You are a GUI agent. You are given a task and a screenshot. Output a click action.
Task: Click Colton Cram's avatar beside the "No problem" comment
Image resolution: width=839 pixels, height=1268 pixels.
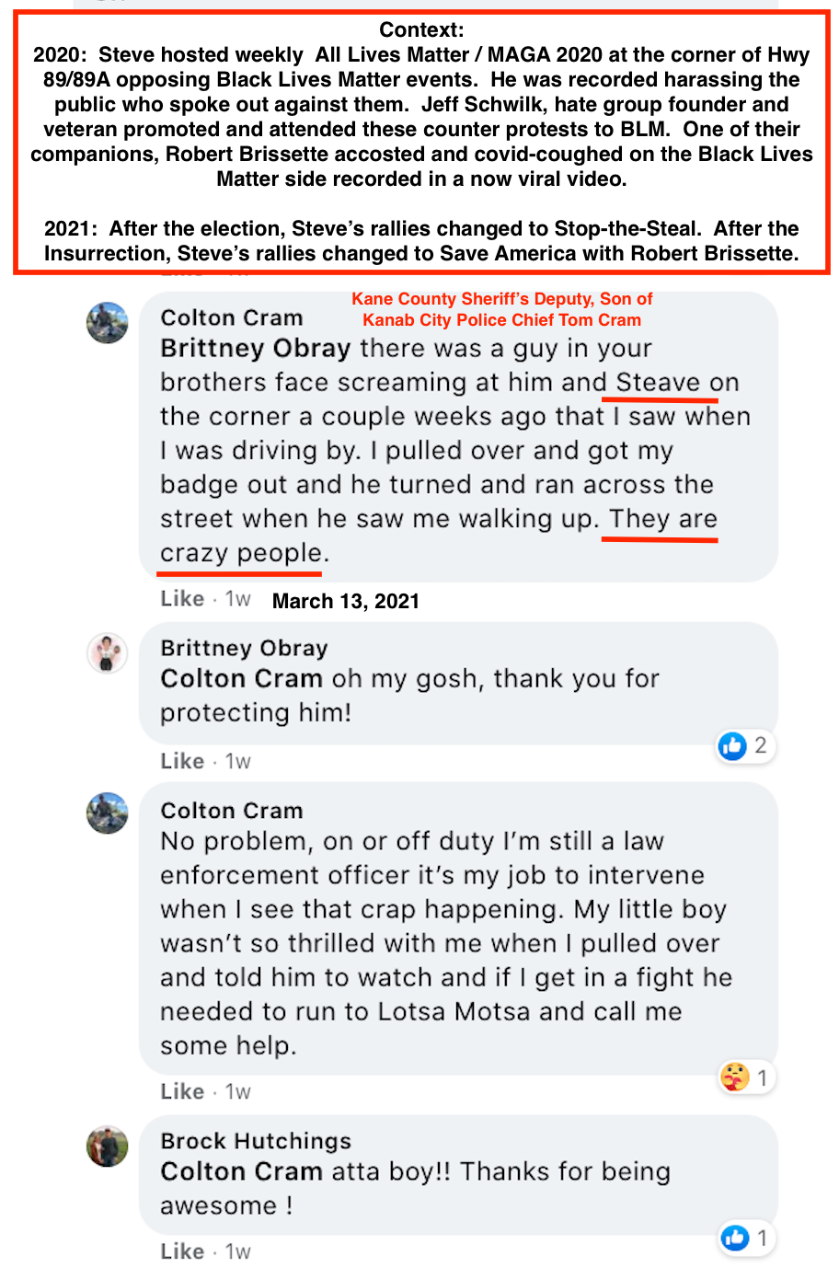tap(108, 813)
